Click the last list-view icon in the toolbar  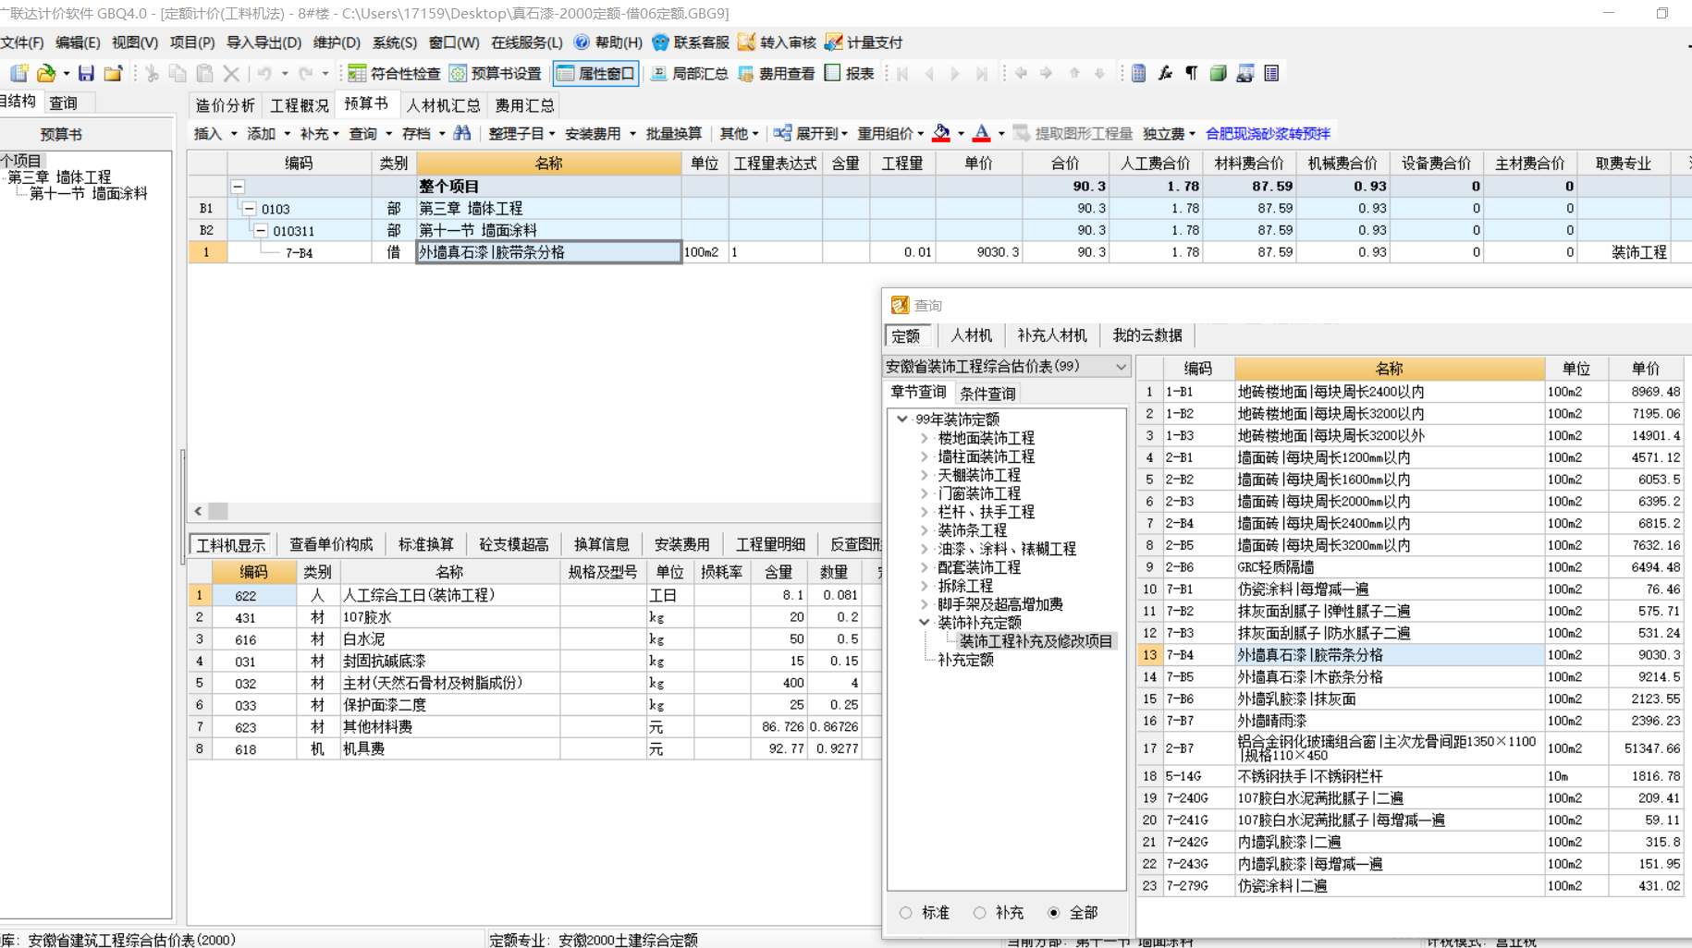tap(1272, 73)
